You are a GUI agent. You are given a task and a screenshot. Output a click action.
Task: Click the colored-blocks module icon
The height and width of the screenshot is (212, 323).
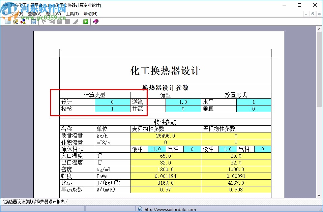(23, 21)
